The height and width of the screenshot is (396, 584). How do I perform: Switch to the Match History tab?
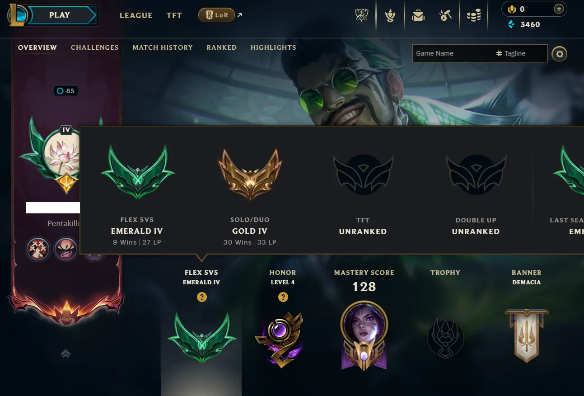(x=163, y=47)
